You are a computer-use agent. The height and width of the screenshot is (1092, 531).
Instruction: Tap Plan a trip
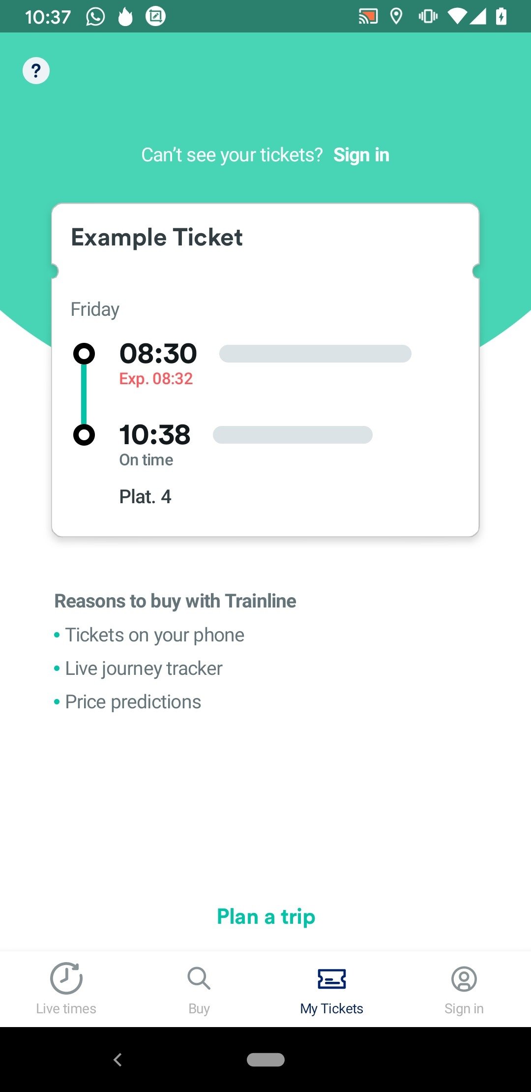pos(266,916)
